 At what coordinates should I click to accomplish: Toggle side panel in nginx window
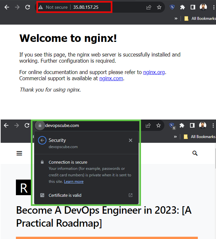click(x=193, y=7)
